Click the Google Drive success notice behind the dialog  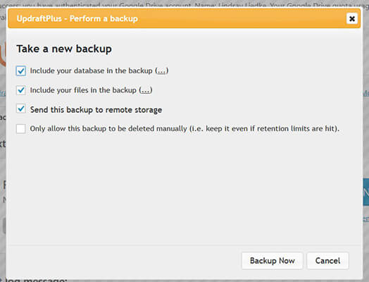point(184,5)
